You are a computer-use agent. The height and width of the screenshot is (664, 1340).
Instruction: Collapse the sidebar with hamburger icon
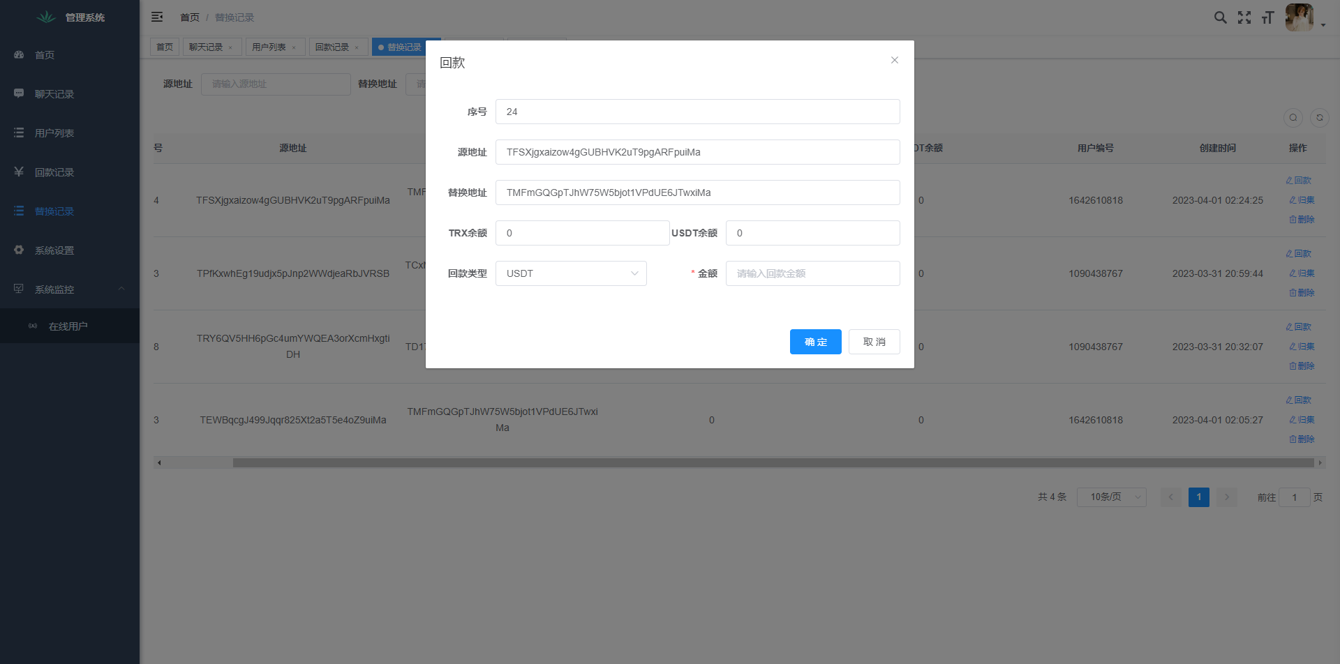click(x=157, y=17)
